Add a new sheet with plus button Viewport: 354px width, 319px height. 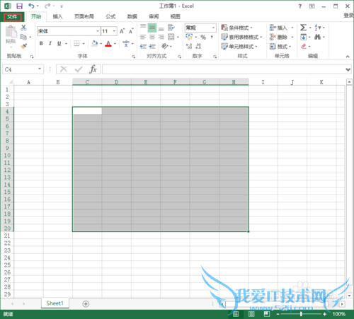(x=86, y=304)
